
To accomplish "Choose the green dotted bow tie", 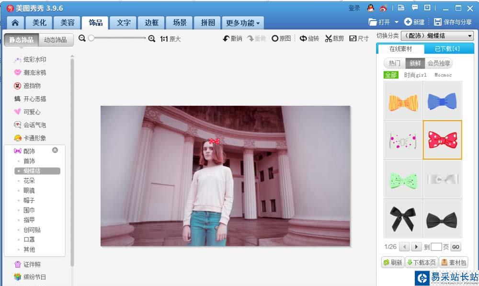I will point(403,179).
